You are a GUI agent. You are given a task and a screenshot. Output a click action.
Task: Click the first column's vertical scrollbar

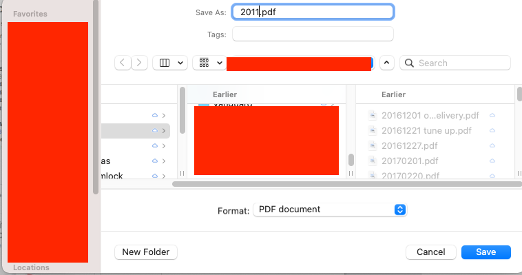182,110
